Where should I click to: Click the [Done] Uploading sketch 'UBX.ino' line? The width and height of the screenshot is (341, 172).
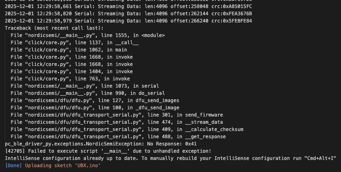coord(52,166)
